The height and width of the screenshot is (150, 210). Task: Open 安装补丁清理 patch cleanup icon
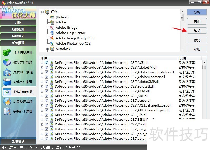(7, 111)
